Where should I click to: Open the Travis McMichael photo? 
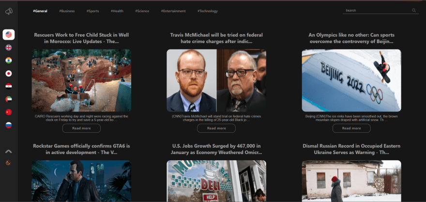(x=216, y=80)
